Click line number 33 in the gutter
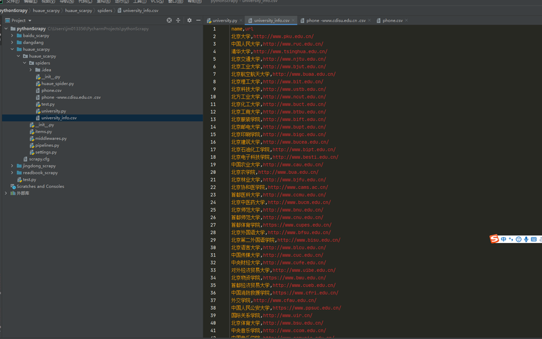542x339 pixels. 213,270
